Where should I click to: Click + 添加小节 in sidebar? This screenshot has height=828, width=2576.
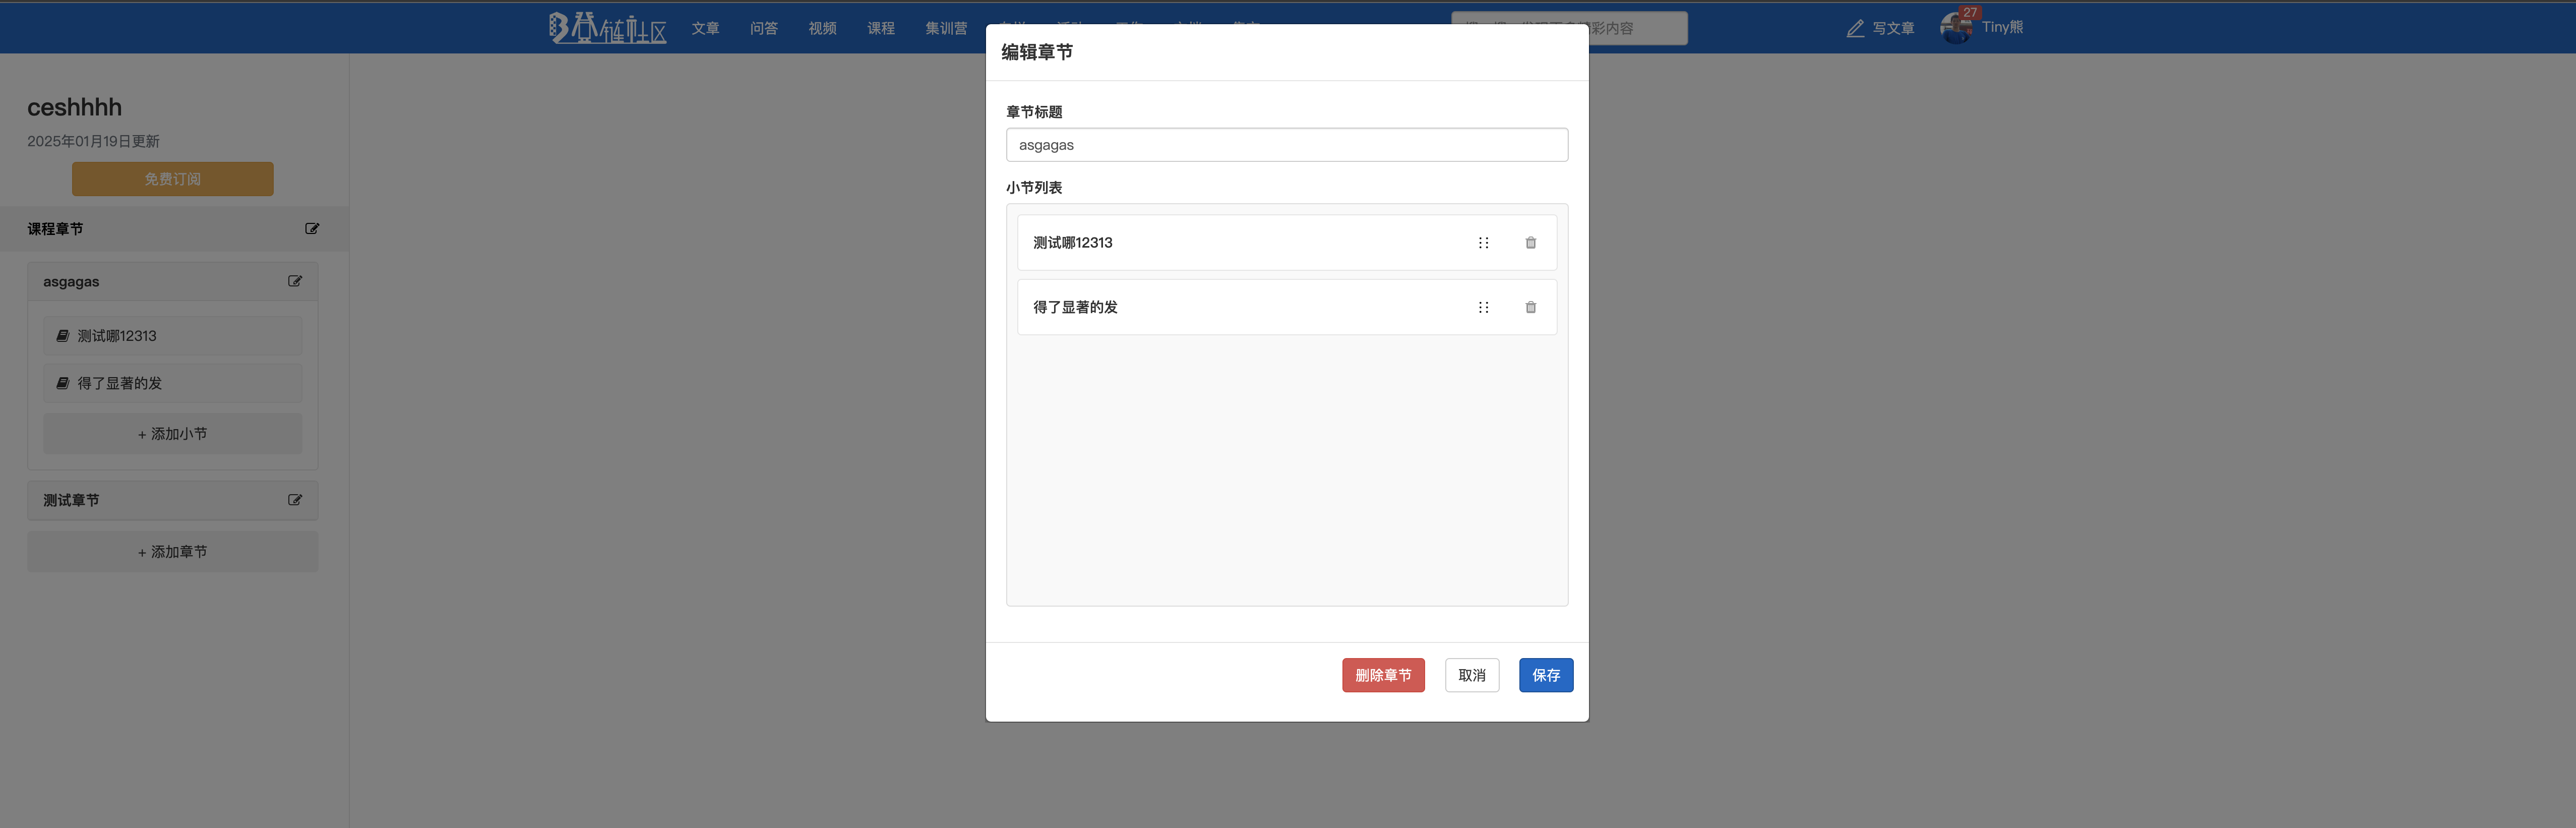[172, 434]
